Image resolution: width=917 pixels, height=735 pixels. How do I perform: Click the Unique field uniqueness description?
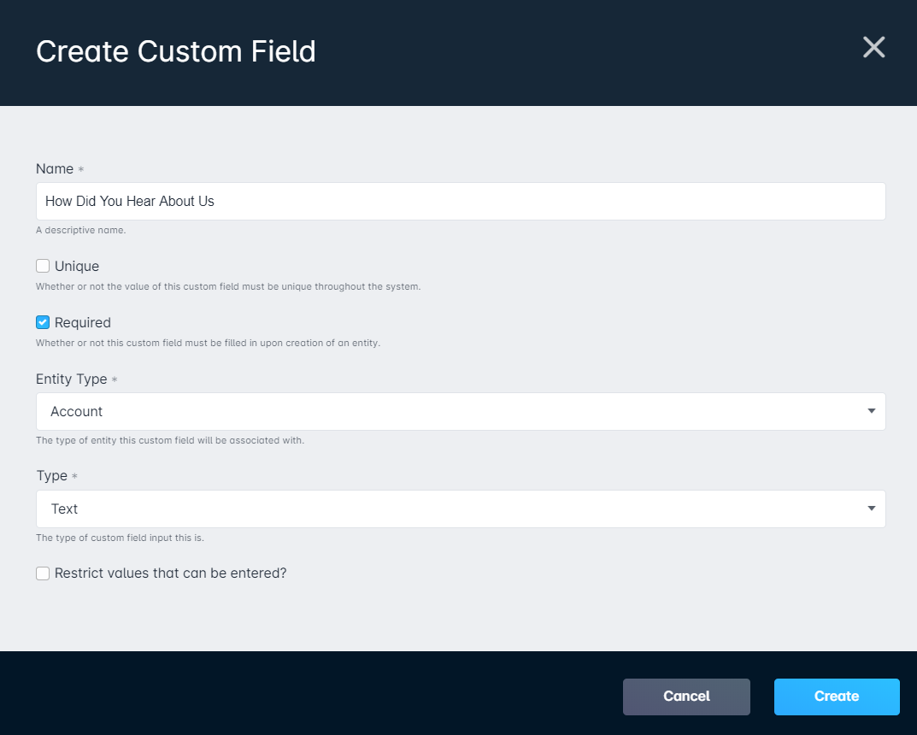(x=228, y=286)
